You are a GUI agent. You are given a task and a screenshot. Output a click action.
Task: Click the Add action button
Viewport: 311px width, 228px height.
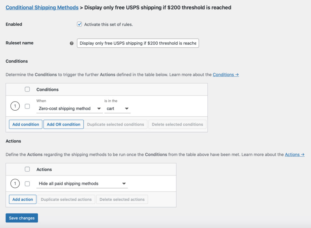(x=22, y=199)
